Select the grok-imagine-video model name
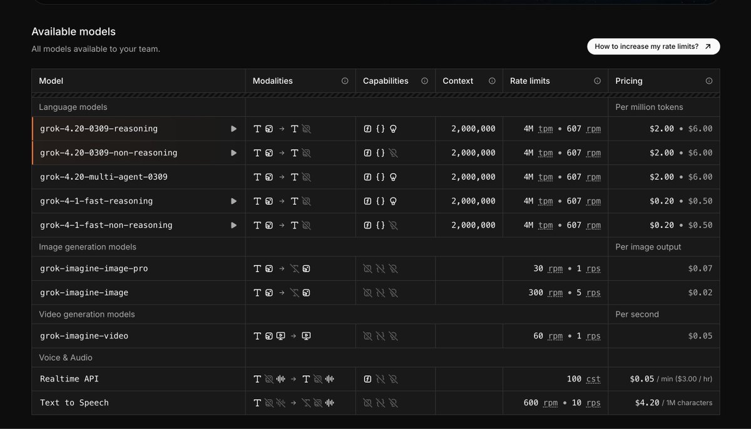 84,336
